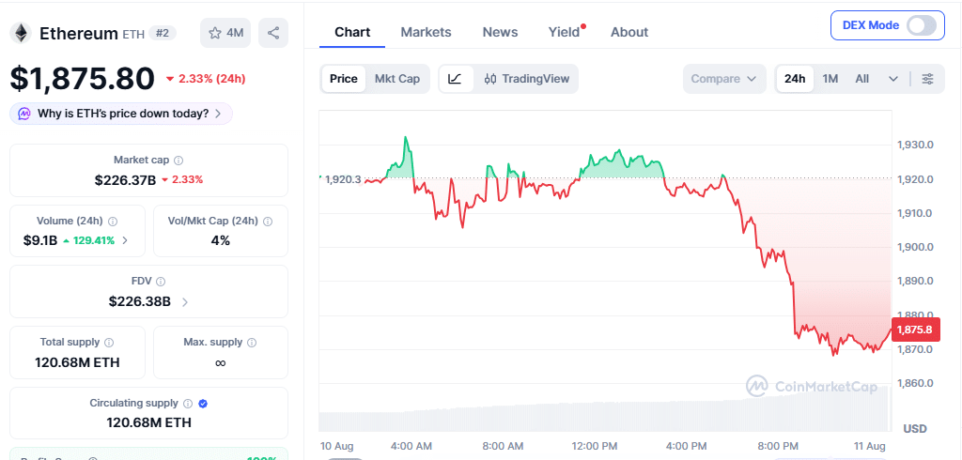The width and height of the screenshot is (962, 460).
Task: Toggle DEX Mode switch
Action: tap(921, 25)
